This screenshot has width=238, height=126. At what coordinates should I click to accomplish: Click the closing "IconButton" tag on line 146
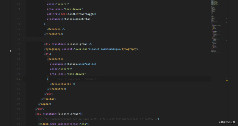(57, 89)
